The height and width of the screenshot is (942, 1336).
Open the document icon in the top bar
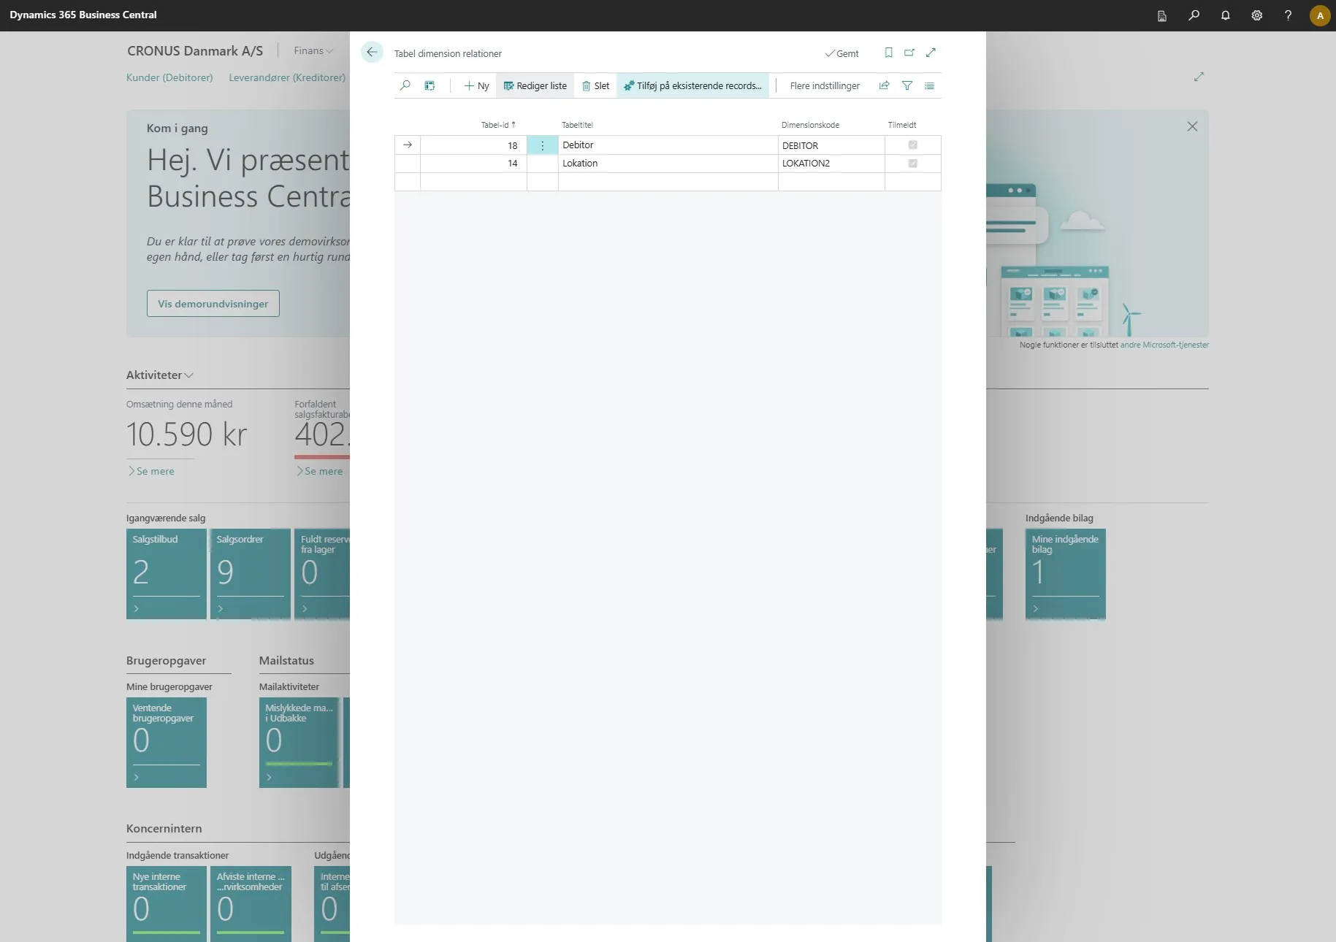[x=1162, y=15]
